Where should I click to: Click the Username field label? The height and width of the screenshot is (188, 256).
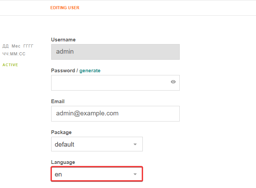(x=63, y=40)
